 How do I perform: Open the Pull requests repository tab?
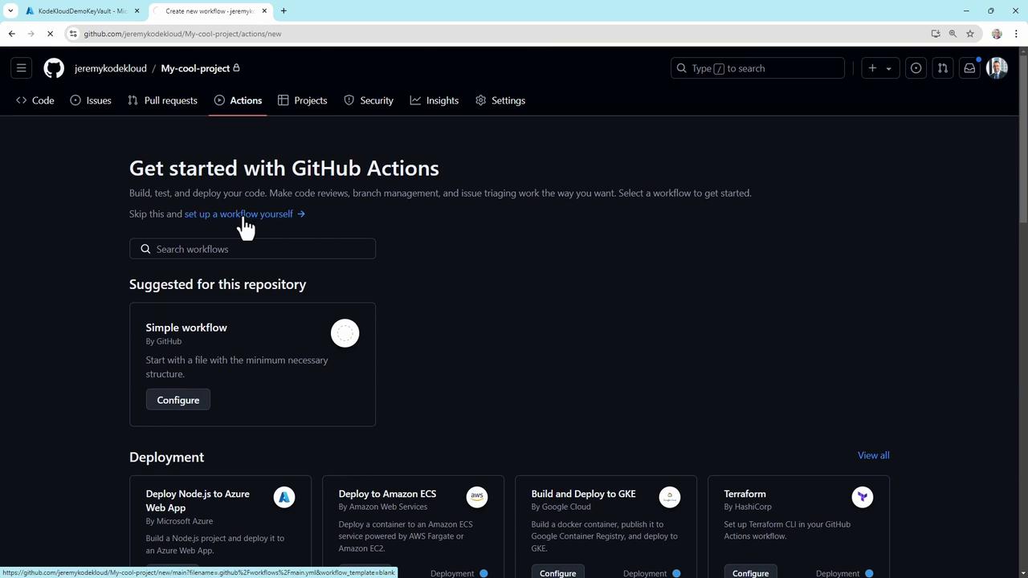tap(163, 100)
